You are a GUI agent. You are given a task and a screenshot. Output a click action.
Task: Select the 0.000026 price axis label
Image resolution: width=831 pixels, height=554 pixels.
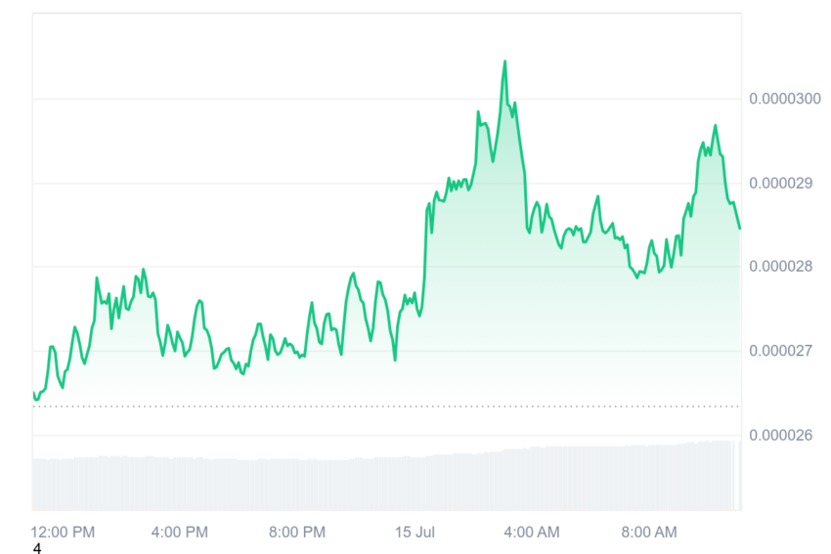coord(781,436)
